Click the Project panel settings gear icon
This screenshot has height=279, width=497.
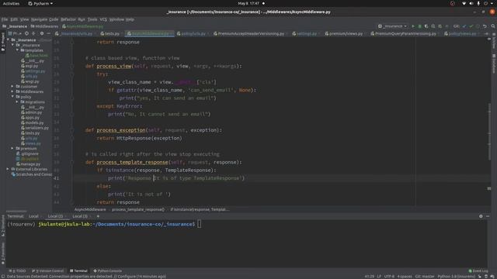pyautogui.click(x=41, y=33)
